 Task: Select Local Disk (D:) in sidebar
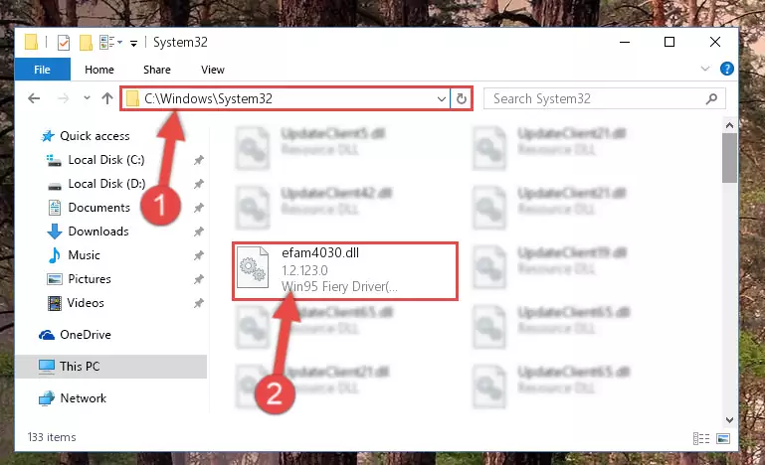point(106,184)
